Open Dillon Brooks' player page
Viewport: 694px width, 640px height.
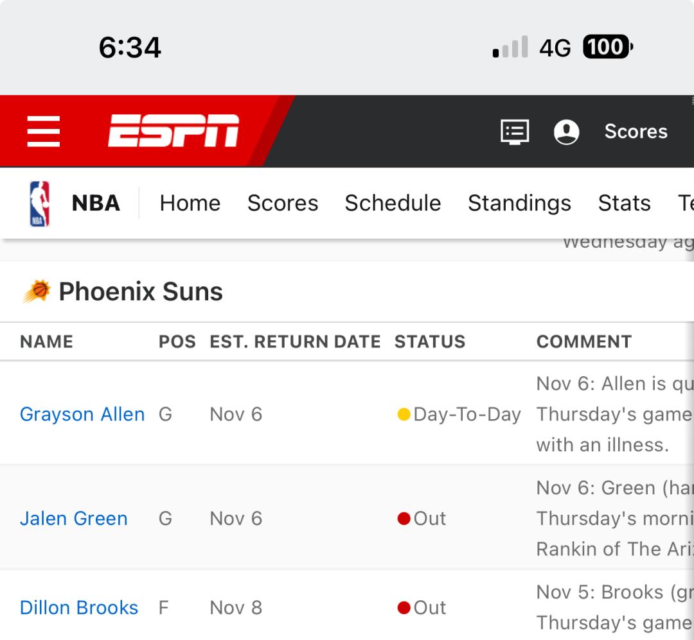tap(79, 608)
